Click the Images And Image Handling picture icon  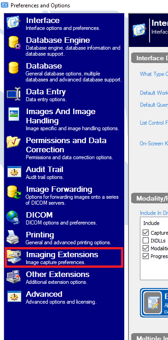(x=14, y=114)
